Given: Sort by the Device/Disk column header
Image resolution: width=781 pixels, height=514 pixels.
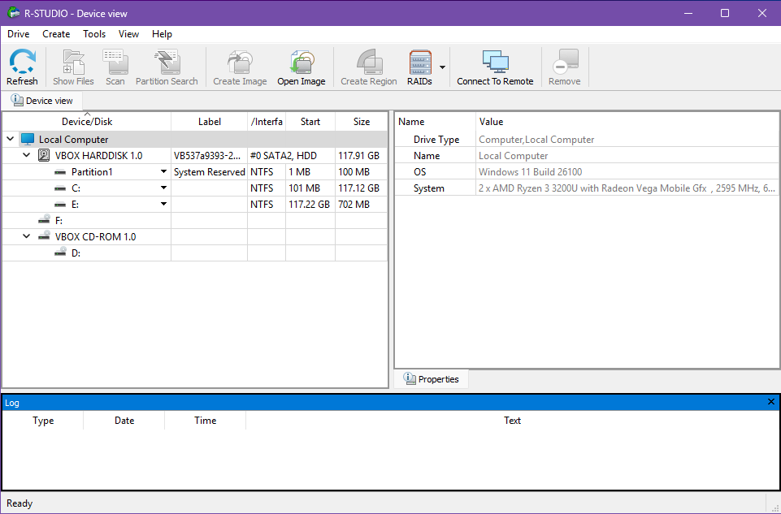Looking at the screenshot, I should click(x=87, y=122).
